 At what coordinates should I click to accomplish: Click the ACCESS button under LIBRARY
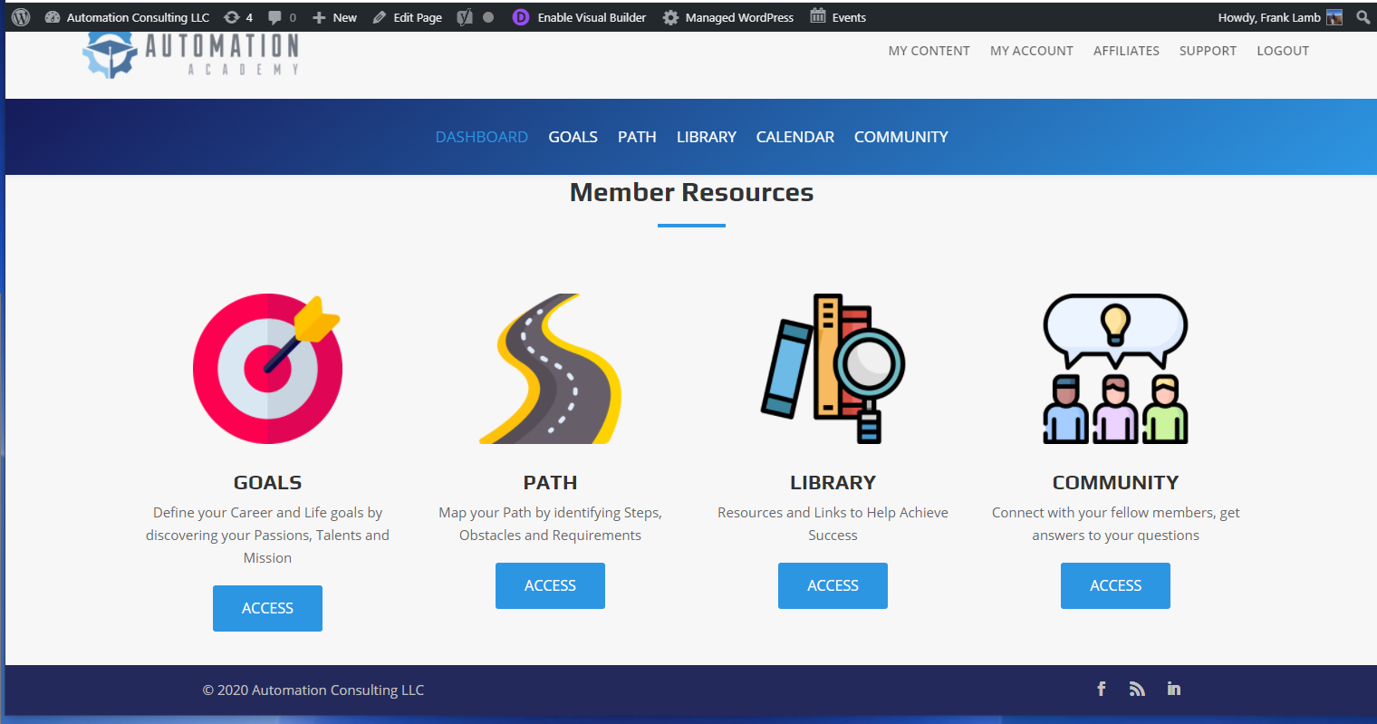coord(833,585)
